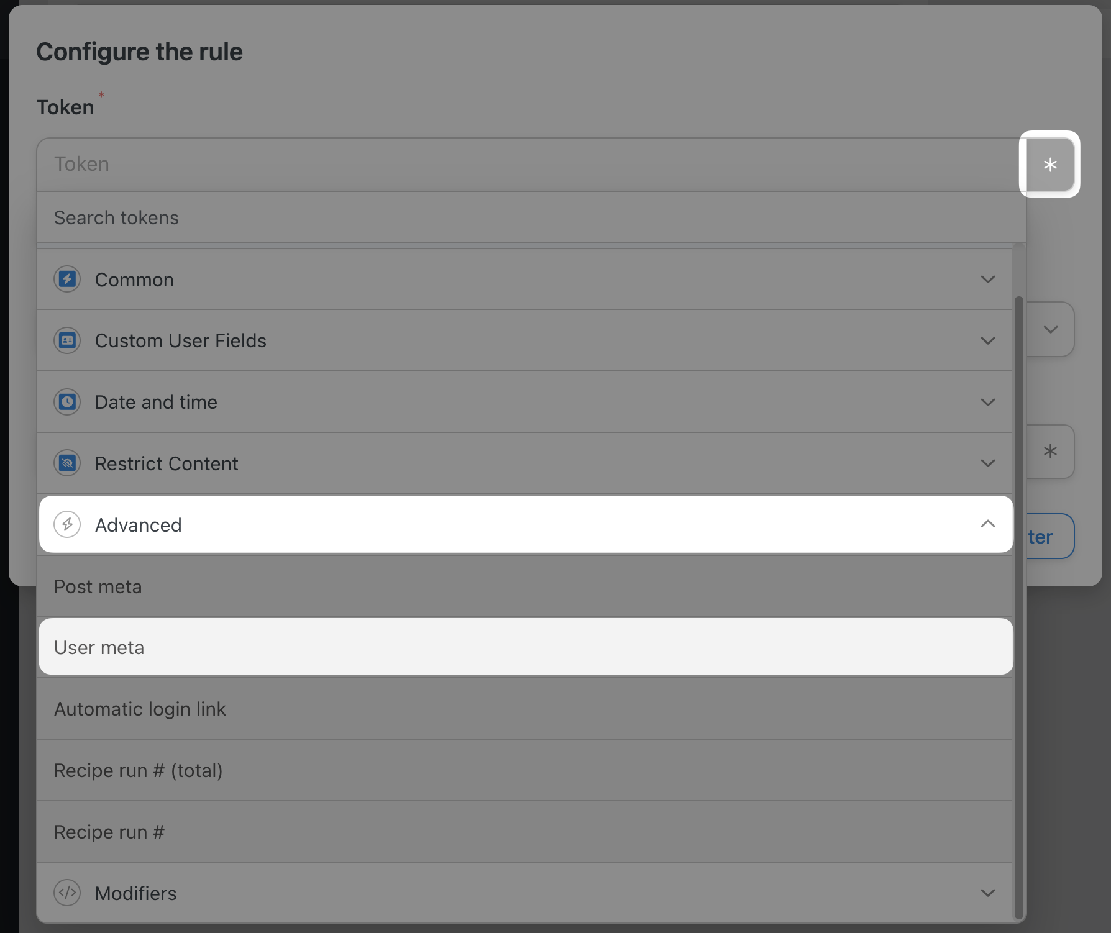Image resolution: width=1111 pixels, height=933 pixels.
Task: Click the Modifiers code brackets icon
Action: click(x=67, y=893)
